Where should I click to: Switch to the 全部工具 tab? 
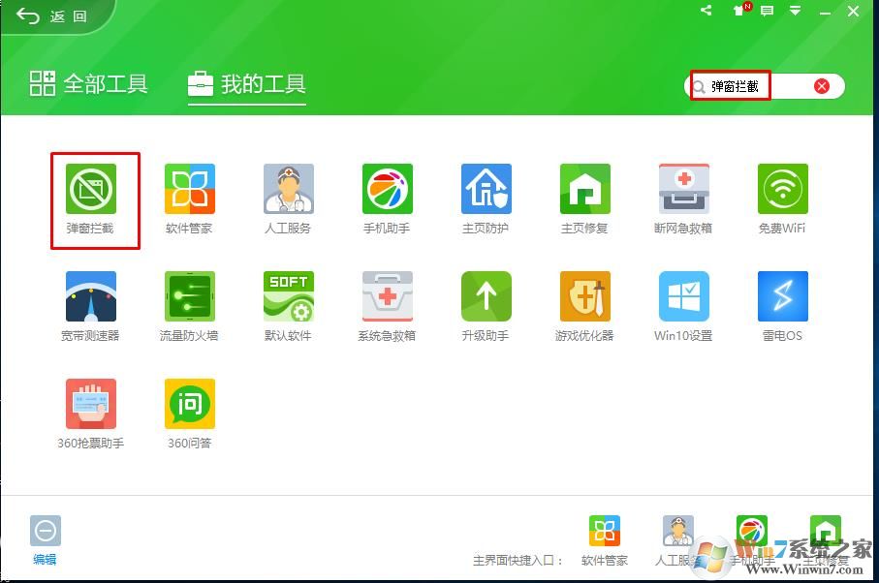tap(92, 84)
